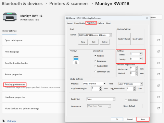Click the Gap/Mark Height input field
The width and height of the screenshot is (164, 123).
pos(95,88)
